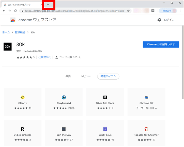Image resolution: width=184 pixels, height=147 pixels.
Task: Click the Just Focus title text
Action: (x=105, y=135)
